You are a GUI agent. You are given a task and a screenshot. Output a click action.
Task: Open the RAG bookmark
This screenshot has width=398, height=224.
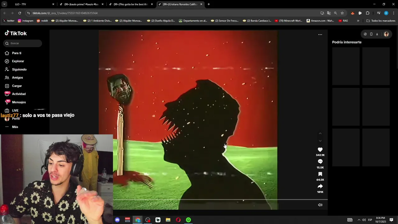343,21
